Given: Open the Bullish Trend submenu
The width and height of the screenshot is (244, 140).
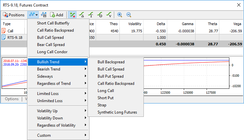Looking at the screenshot, I should click(58, 62).
